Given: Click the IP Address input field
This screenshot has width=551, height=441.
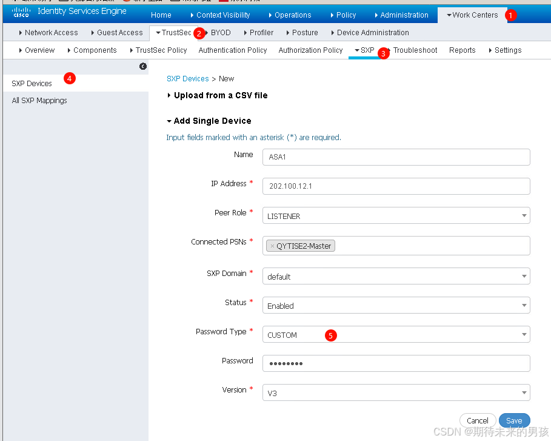Looking at the screenshot, I should pos(396,186).
